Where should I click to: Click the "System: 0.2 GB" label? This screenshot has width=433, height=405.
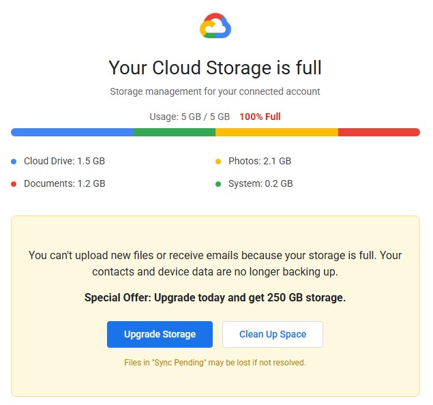click(x=260, y=184)
